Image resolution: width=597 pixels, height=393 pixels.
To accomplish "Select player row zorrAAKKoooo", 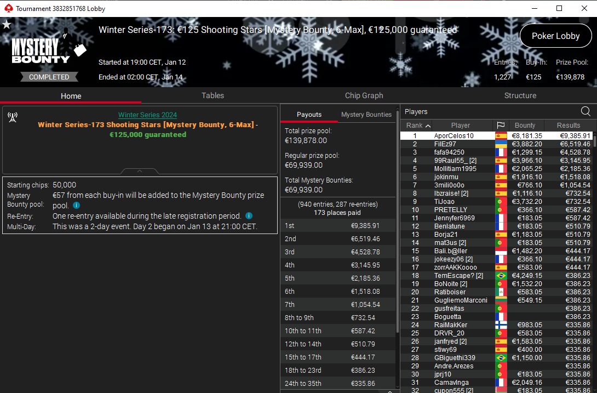I will coord(496,267).
